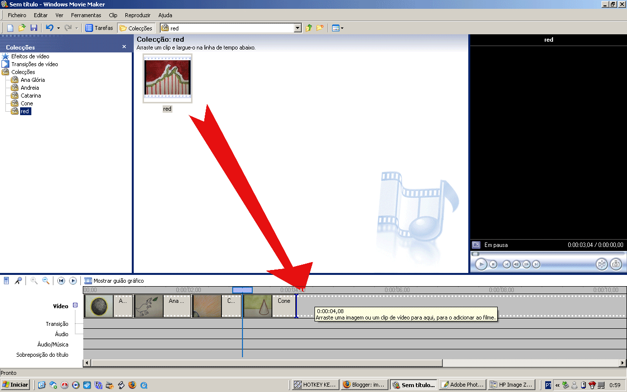Split the clip using the monitor's split icon
The width and height of the screenshot is (627, 392).
[602, 264]
